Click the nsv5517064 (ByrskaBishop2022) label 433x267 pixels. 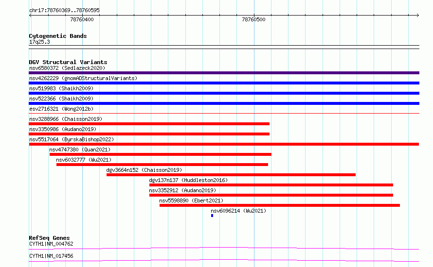coord(72,139)
